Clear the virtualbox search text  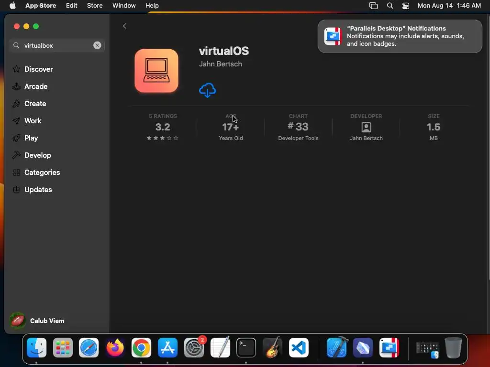[x=97, y=45]
